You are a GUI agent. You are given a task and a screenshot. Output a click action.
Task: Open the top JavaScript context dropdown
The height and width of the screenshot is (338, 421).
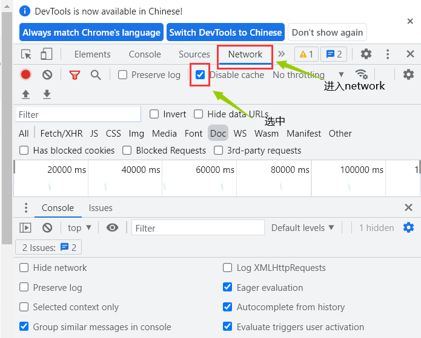click(x=79, y=228)
